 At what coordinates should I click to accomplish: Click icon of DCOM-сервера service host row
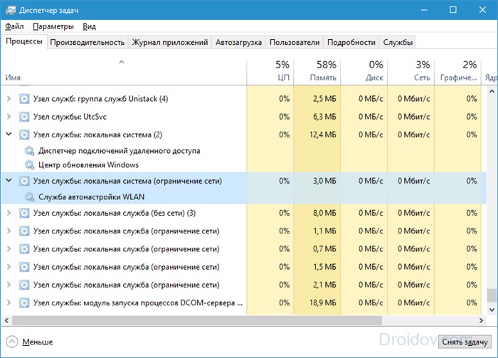[24, 302]
